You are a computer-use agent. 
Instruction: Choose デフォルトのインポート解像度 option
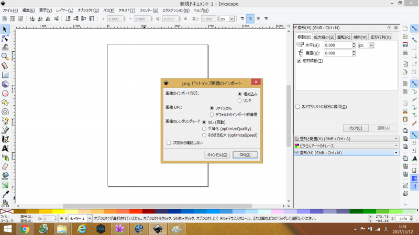pyautogui.click(x=212, y=115)
